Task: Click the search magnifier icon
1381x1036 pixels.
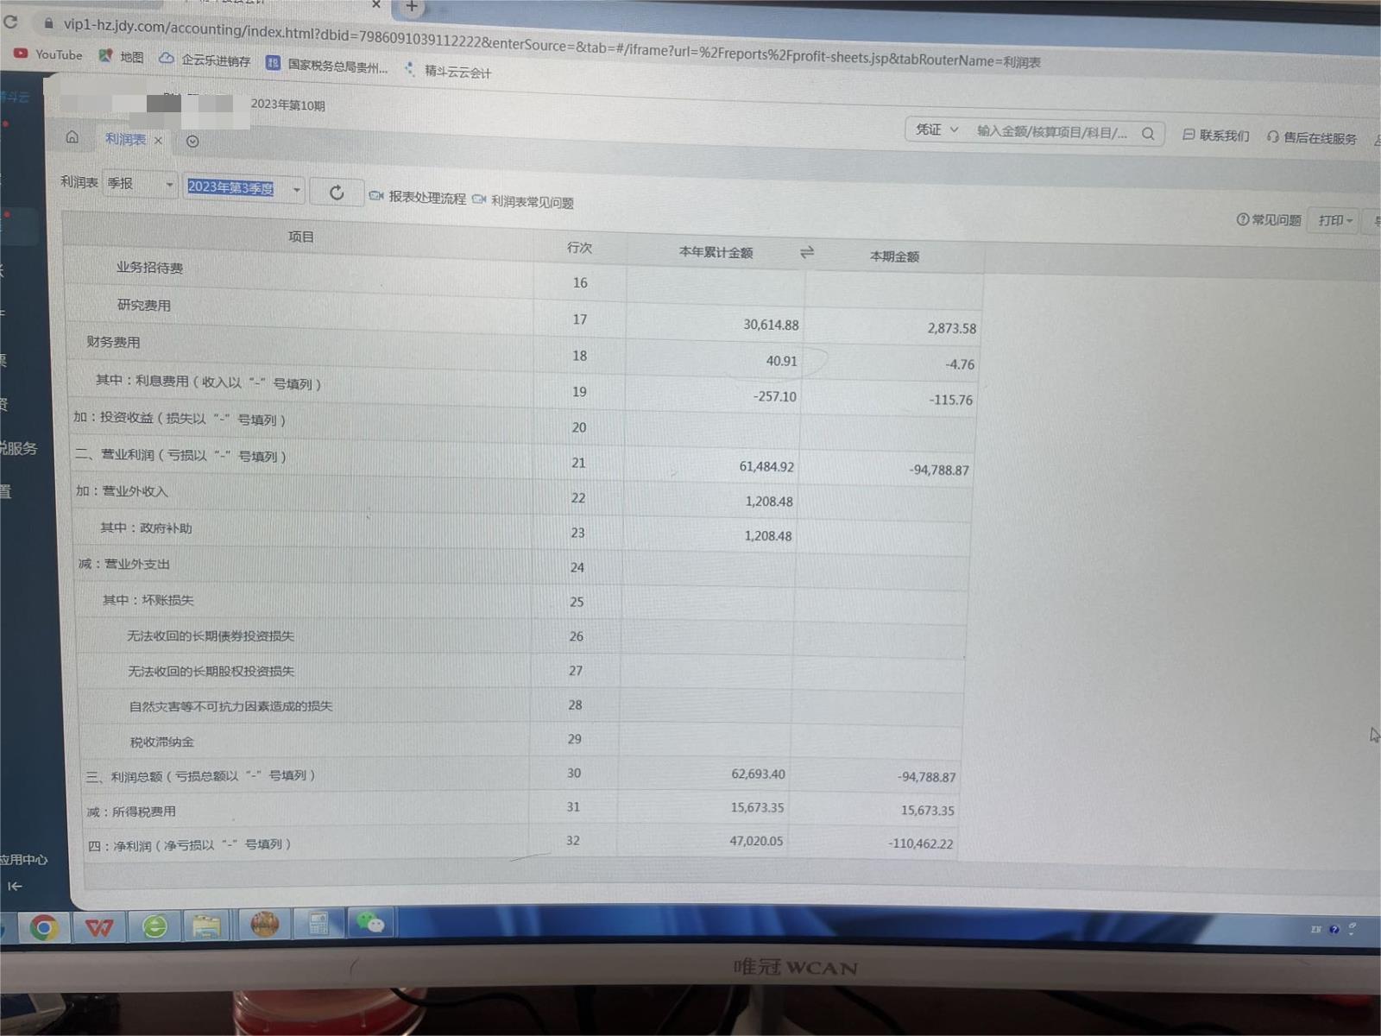Action: [x=1148, y=134]
